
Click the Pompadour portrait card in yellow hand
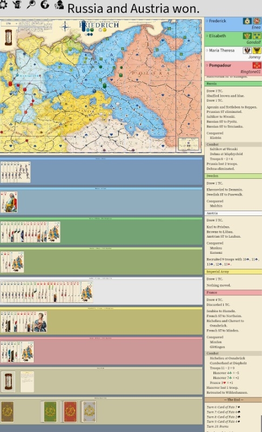tap(40, 322)
